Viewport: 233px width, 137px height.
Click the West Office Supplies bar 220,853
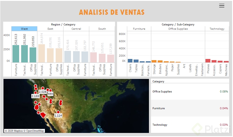coord(33,55)
